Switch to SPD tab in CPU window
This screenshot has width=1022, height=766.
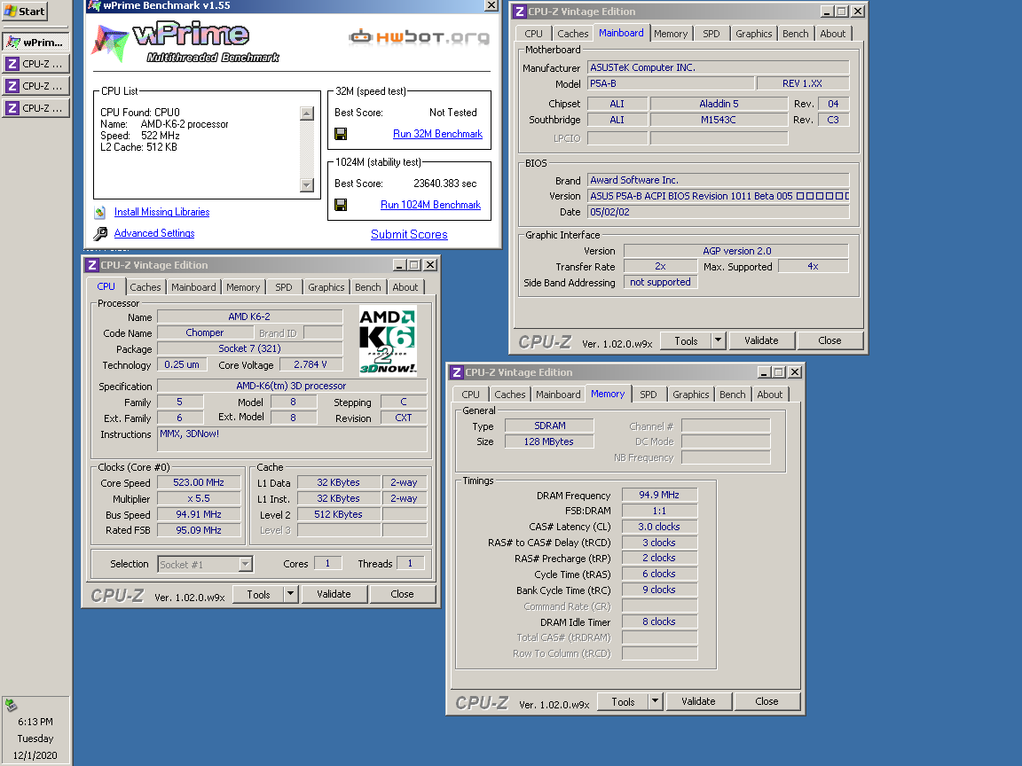point(284,287)
